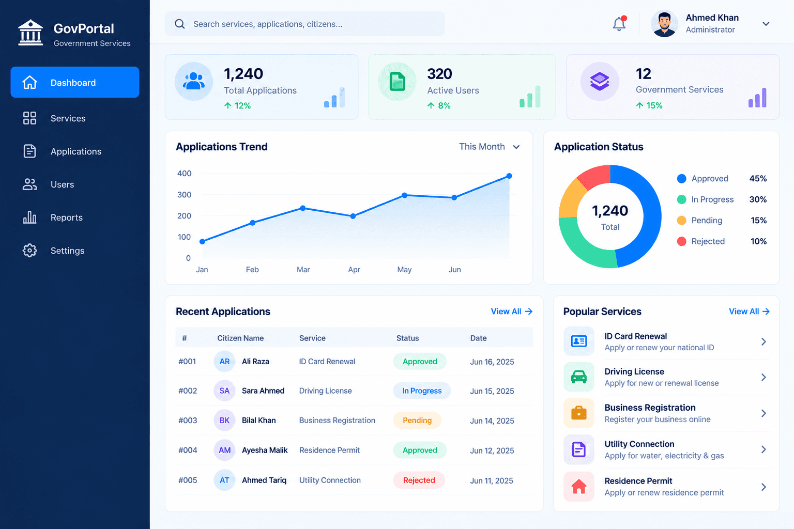
Task: Click the In Progress status badge
Action: 422,391
